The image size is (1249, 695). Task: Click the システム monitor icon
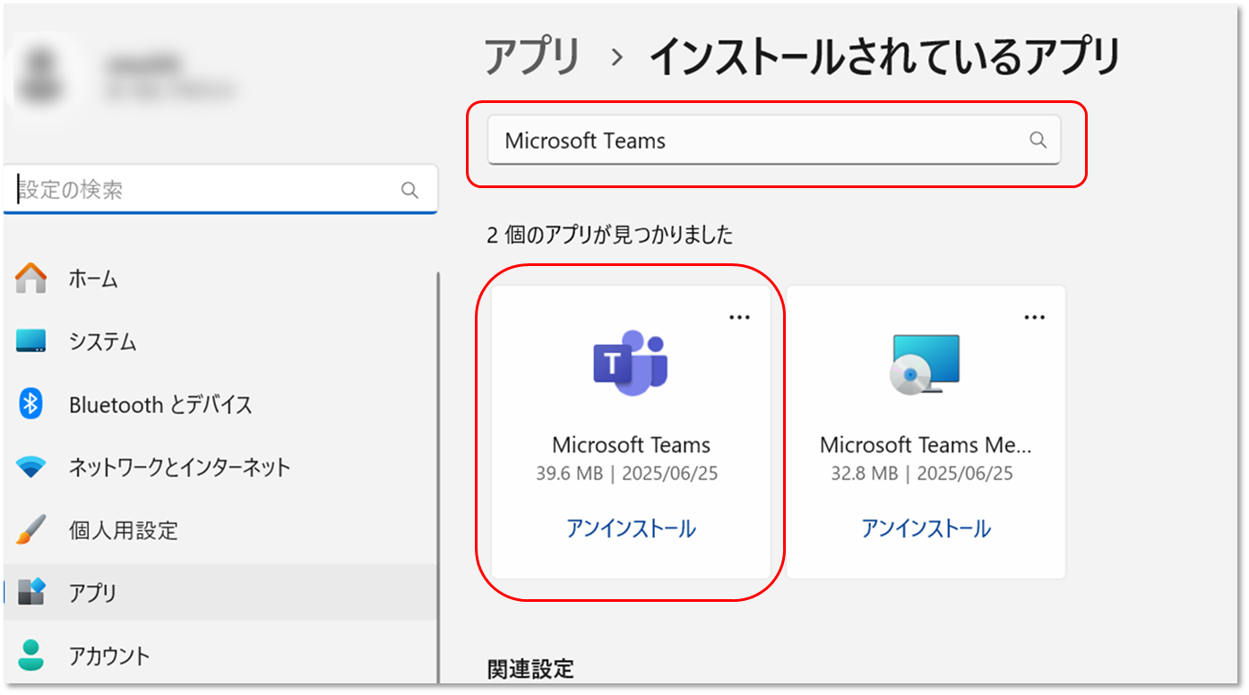(x=31, y=341)
